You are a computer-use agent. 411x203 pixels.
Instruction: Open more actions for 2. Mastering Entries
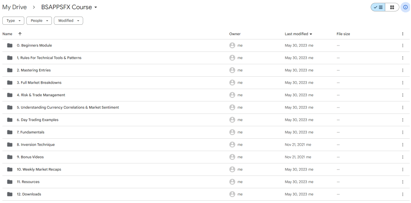[x=403, y=70]
